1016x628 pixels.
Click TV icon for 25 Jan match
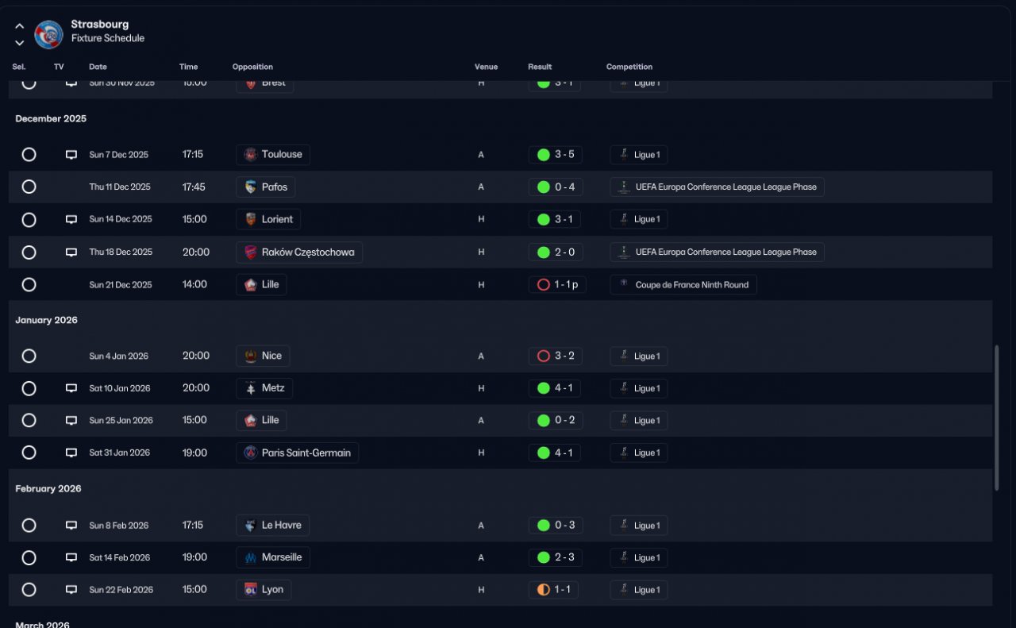71,420
